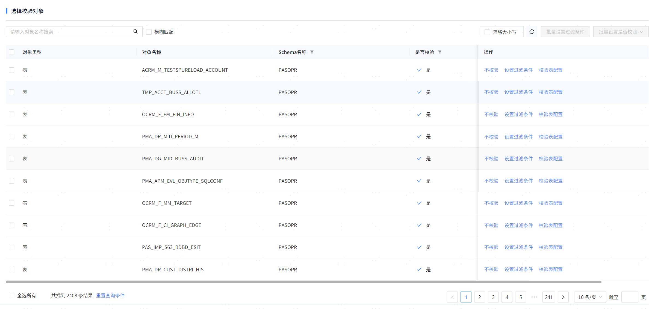Check the 全选所有 checkbox
649x309 pixels.
coord(11,295)
